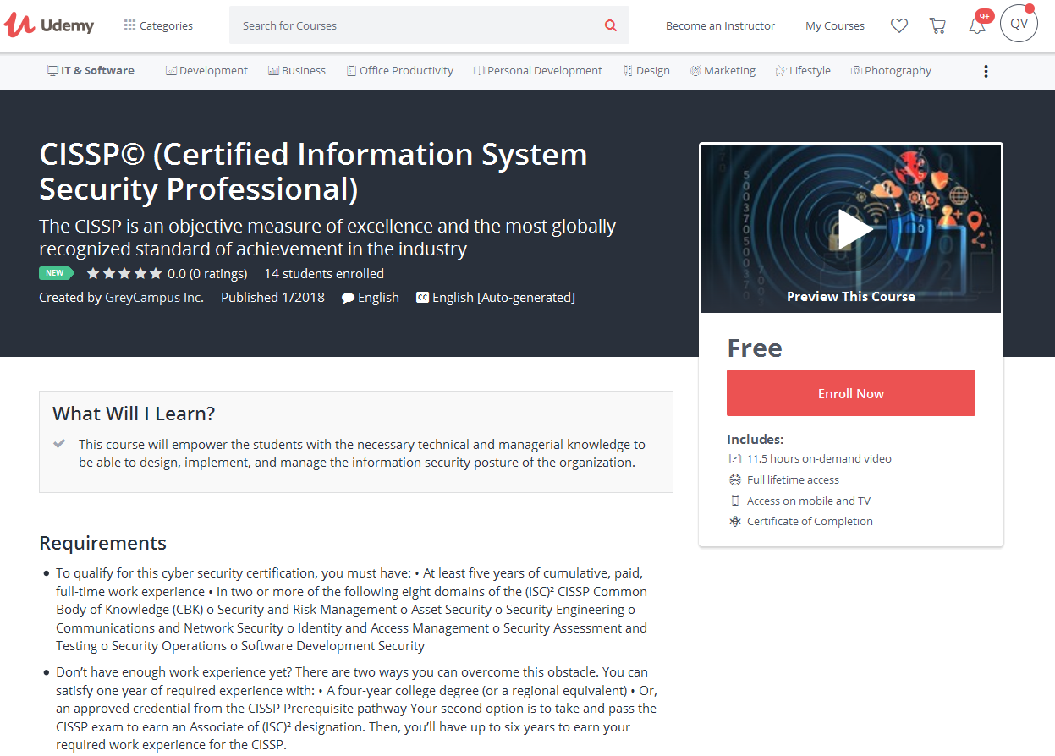The image size is (1055, 756).
Task: Select the Photography category
Action: (x=891, y=71)
